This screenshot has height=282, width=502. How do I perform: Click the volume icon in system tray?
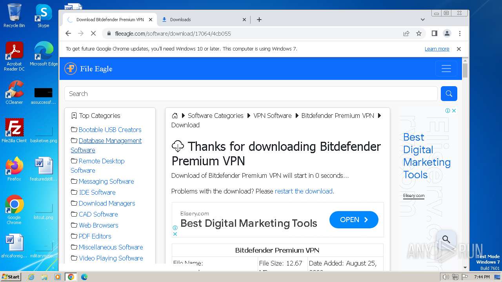446,277
